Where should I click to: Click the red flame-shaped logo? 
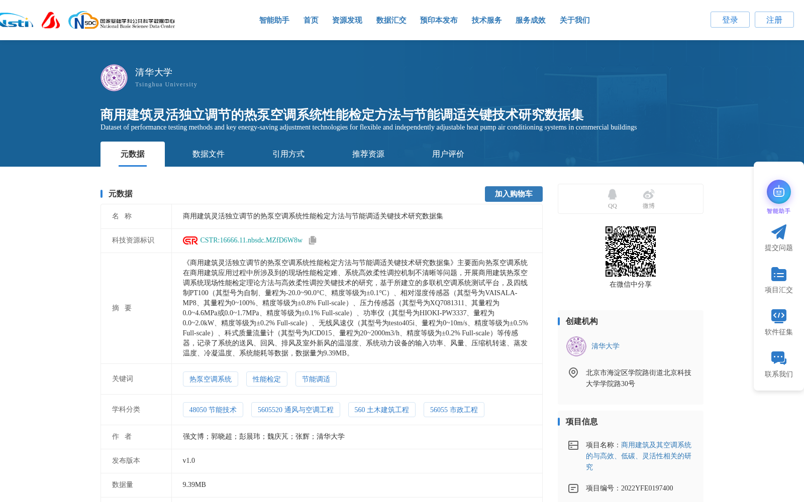(x=51, y=20)
